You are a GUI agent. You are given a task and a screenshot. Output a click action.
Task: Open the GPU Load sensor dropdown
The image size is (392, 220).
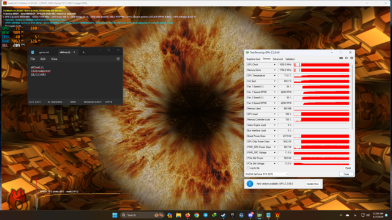pos(274,114)
